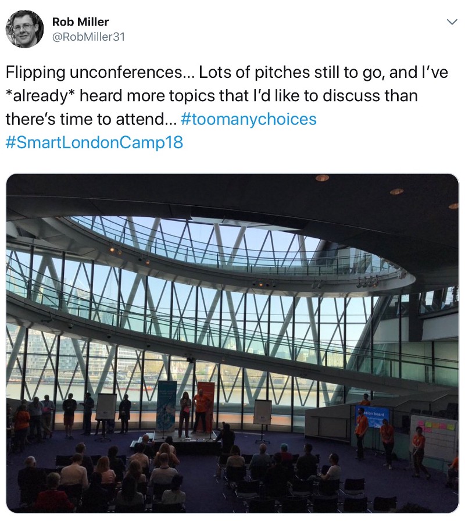Viewport: 465px width, 525px height.
Task: Open the @RobMiller31 handle
Action: (88, 37)
